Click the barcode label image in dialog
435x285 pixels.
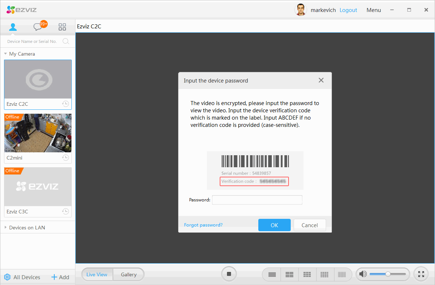pyautogui.click(x=255, y=161)
